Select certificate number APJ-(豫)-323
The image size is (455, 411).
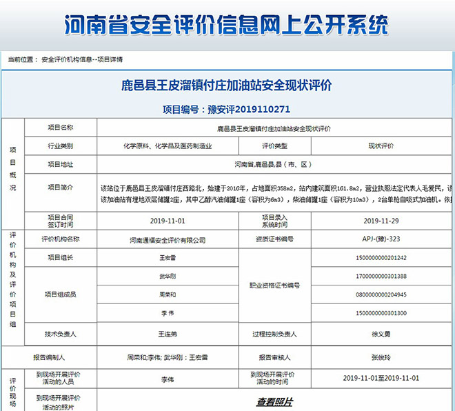pyautogui.click(x=381, y=239)
